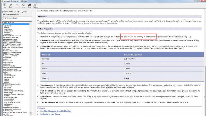Image resolution: width=206 pixels, height=116 pixels.
Task: Click the keyword input field
Action: point(17,18)
